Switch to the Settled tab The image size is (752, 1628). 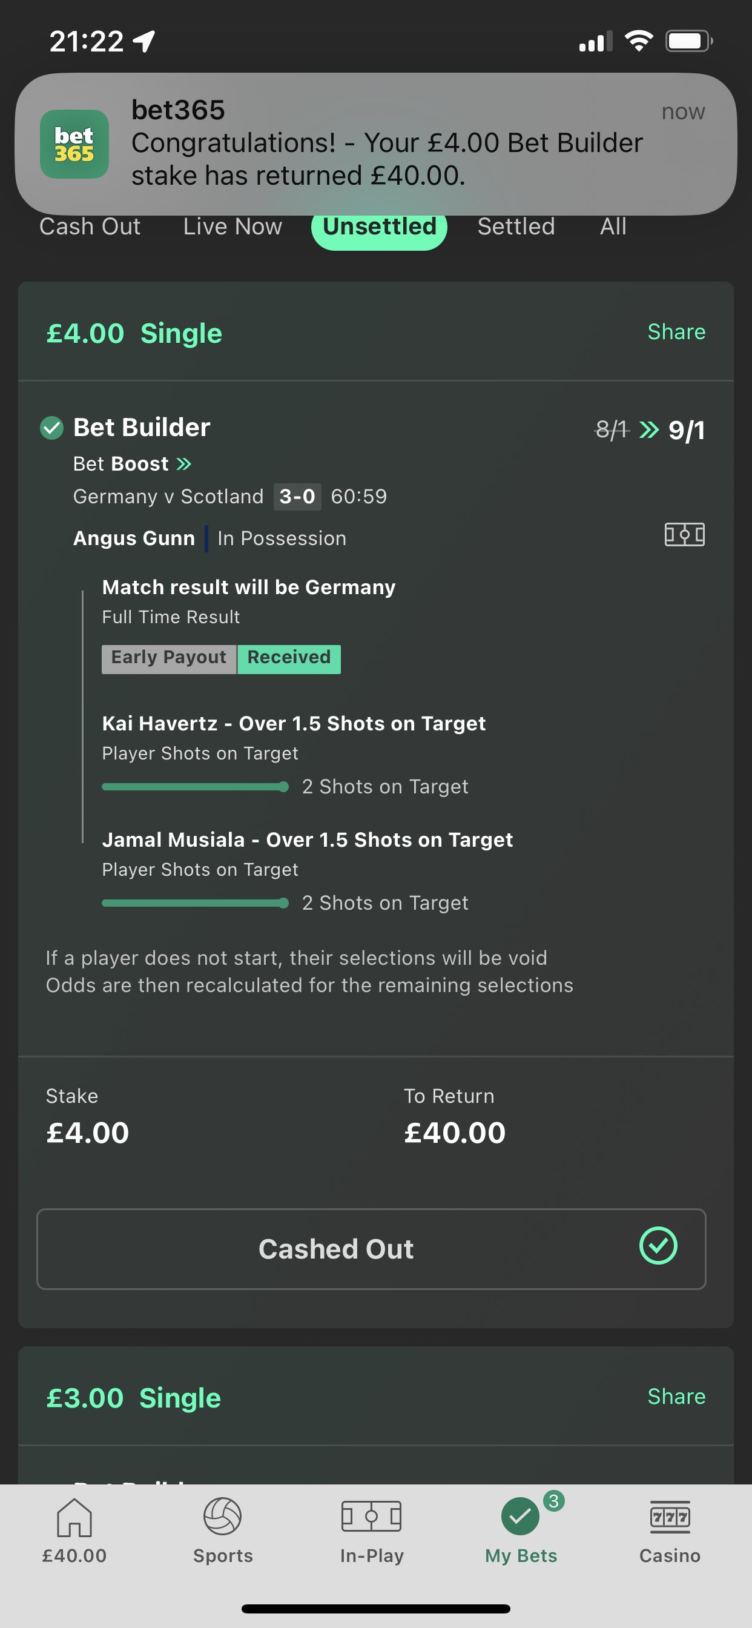pos(516,227)
